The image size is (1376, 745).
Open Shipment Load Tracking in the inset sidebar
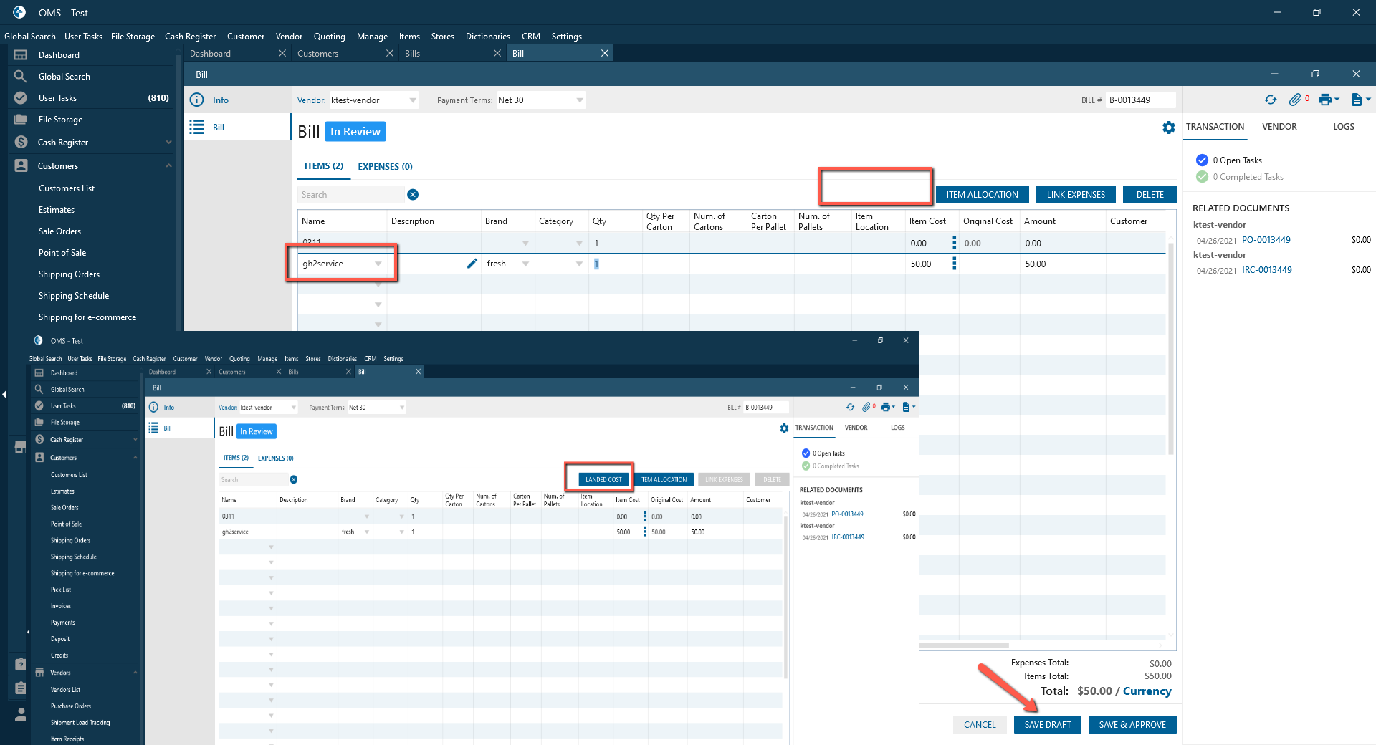point(80,723)
